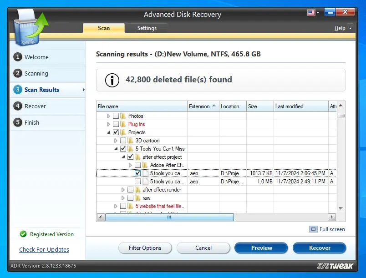Image resolution: width=366 pixels, height=278 pixels.
Task: Tick the 3D cartoon folder checkbox
Action: (x=123, y=141)
